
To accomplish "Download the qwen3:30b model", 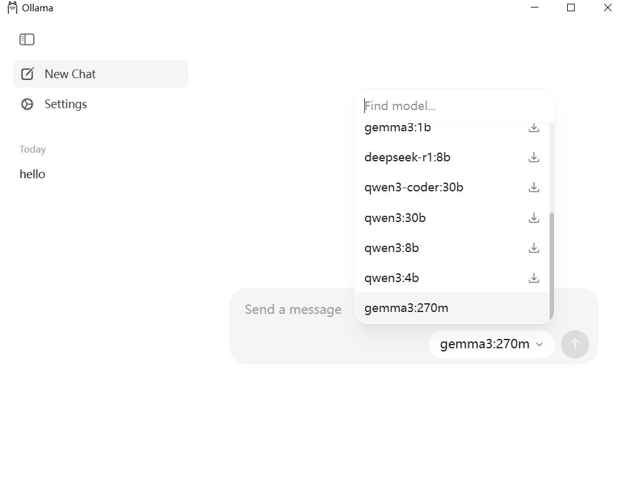I will 534,218.
